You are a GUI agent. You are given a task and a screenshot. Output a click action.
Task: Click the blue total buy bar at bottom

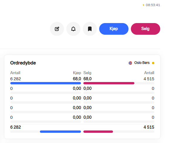click(60, 132)
